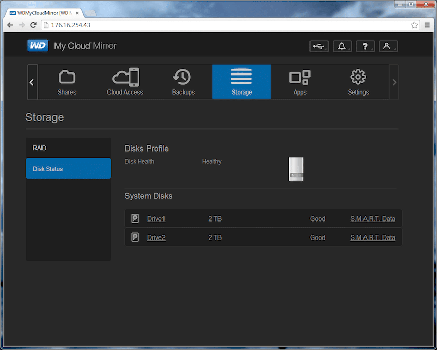Viewport: 437px width, 350px height.
Task: Open the Chrome menu hamburger icon
Action: 427,25
